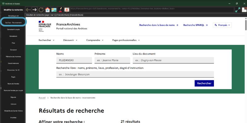Image resolution: width=247 pixels, height=123 pixels.
Task: Follow the Accueil breadcrumb link
Action: 42,98
